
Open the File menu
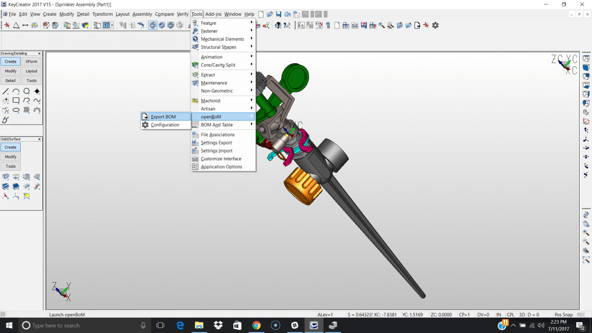(12, 14)
